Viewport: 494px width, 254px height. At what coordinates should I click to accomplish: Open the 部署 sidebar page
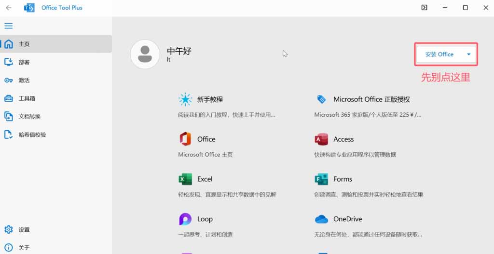[x=56, y=62]
